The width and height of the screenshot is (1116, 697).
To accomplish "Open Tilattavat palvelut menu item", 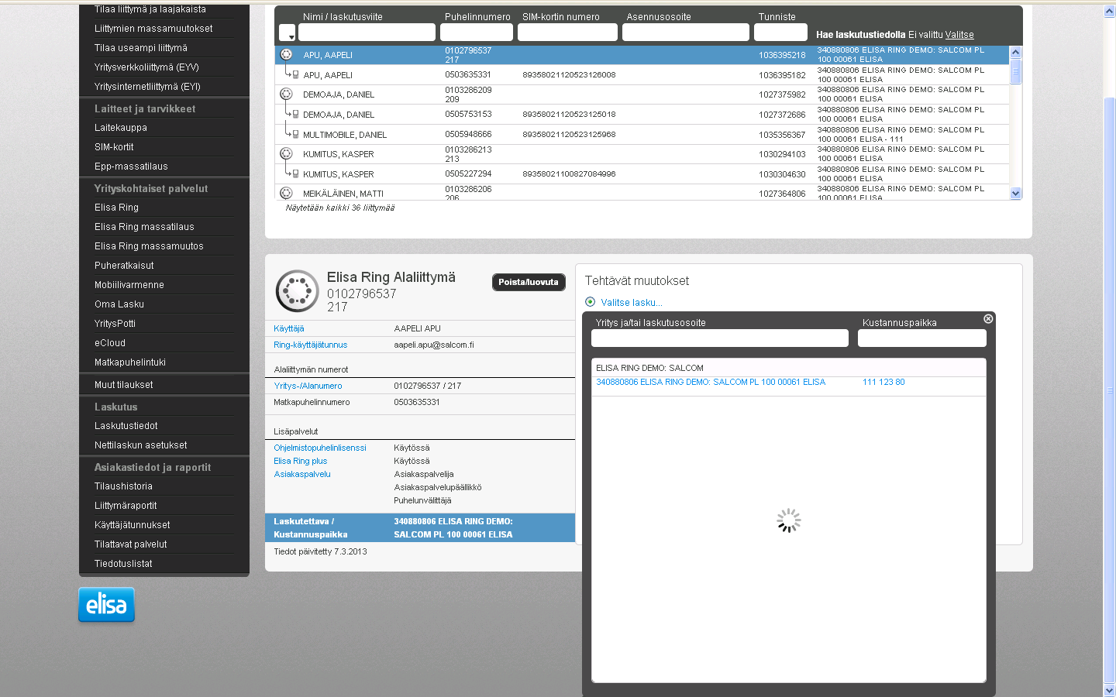I will click(131, 544).
